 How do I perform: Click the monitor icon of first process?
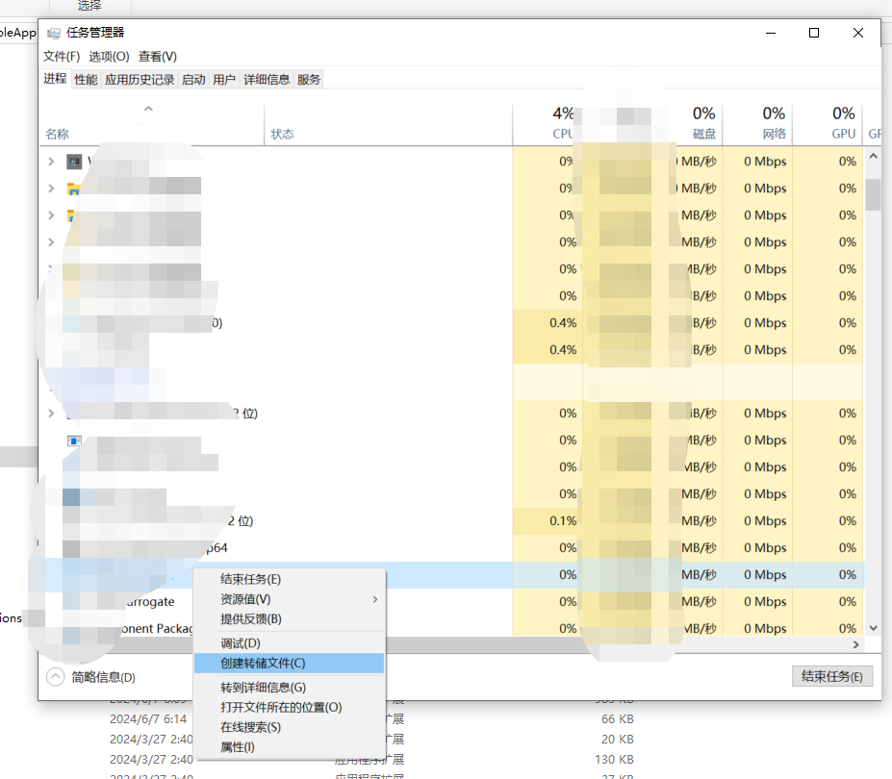[74, 162]
